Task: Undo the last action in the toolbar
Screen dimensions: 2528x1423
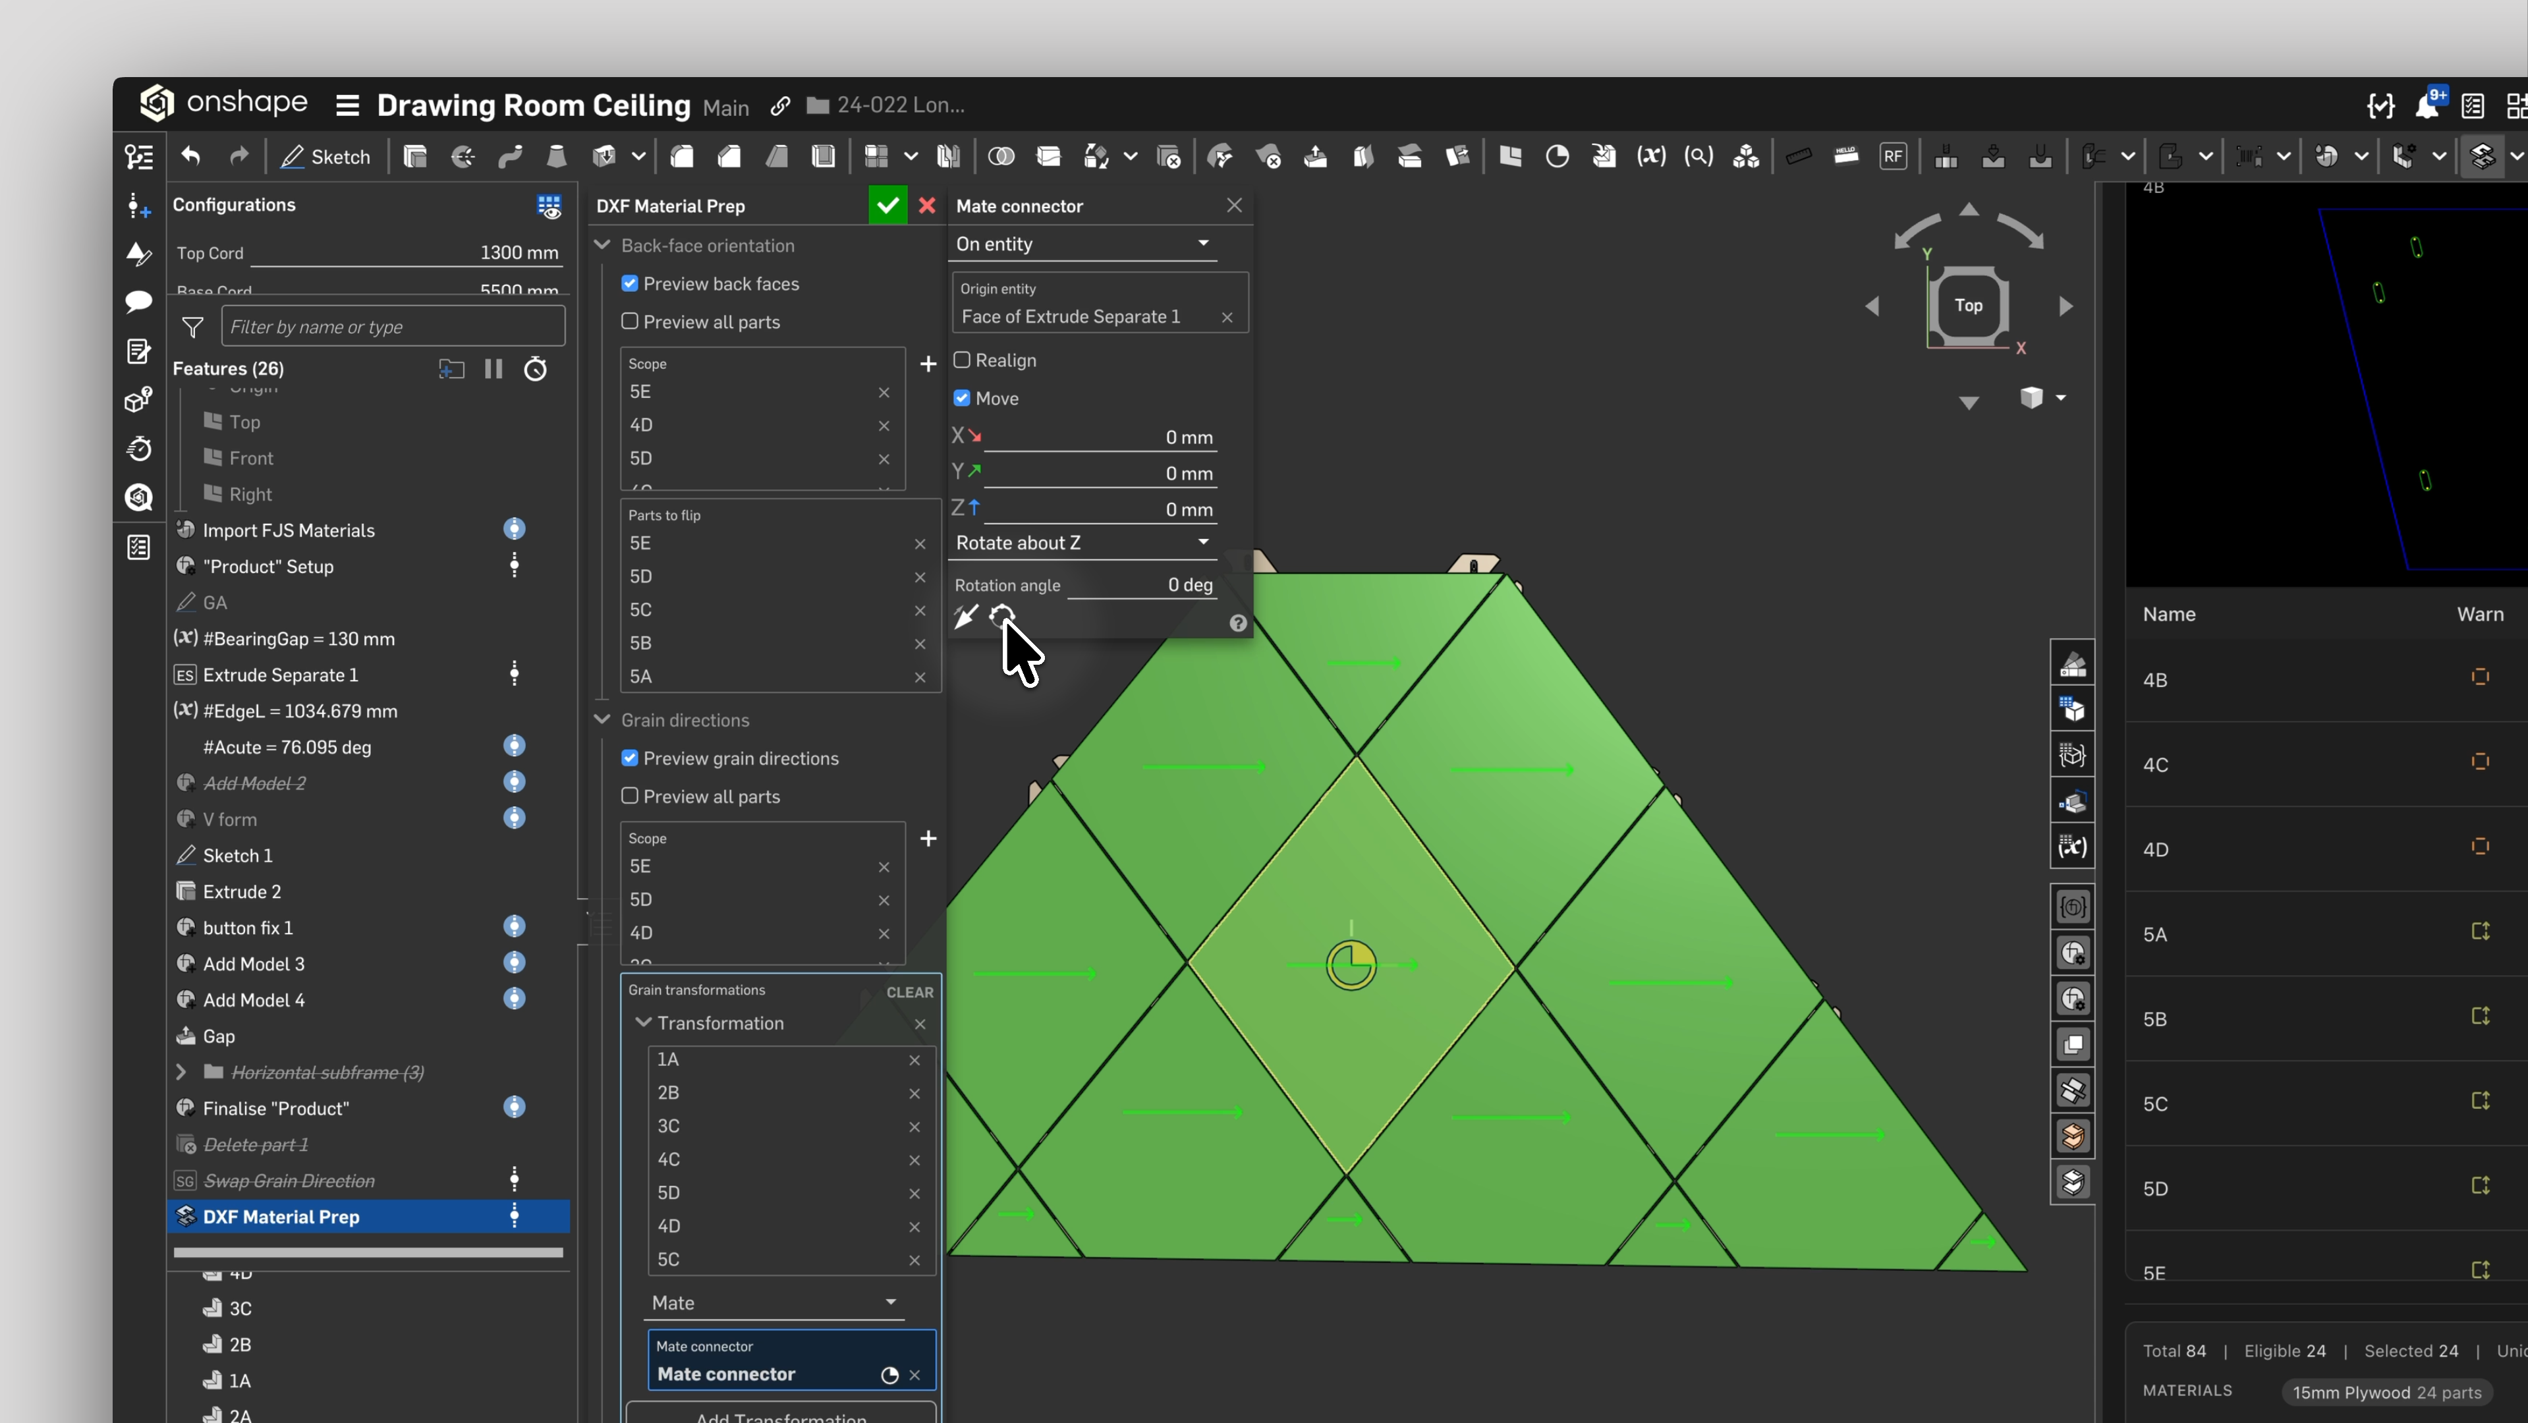Action: click(x=191, y=156)
